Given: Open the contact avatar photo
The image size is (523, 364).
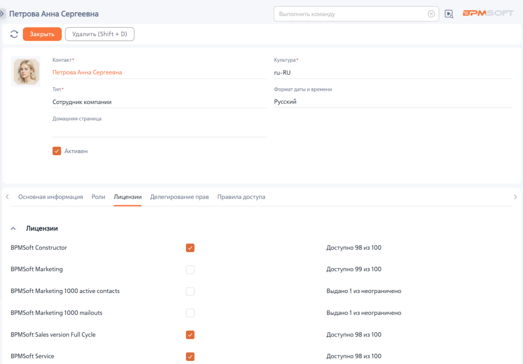Looking at the screenshot, I should click(27, 71).
